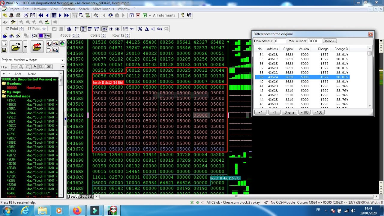The width and height of the screenshot is (384, 216).
Task: Switch to the 3d tab
Action: point(90,196)
